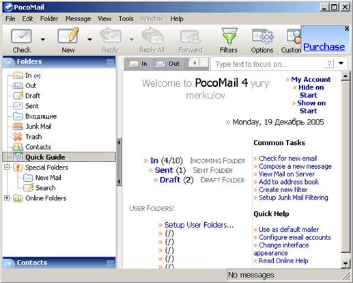Open the dropdown arrow beside New
This screenshot has height=283, width=353.
click(89, 40)
